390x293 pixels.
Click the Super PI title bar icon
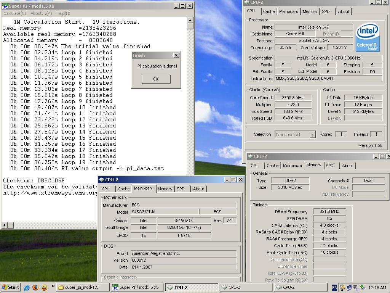(x=5, y=6)
